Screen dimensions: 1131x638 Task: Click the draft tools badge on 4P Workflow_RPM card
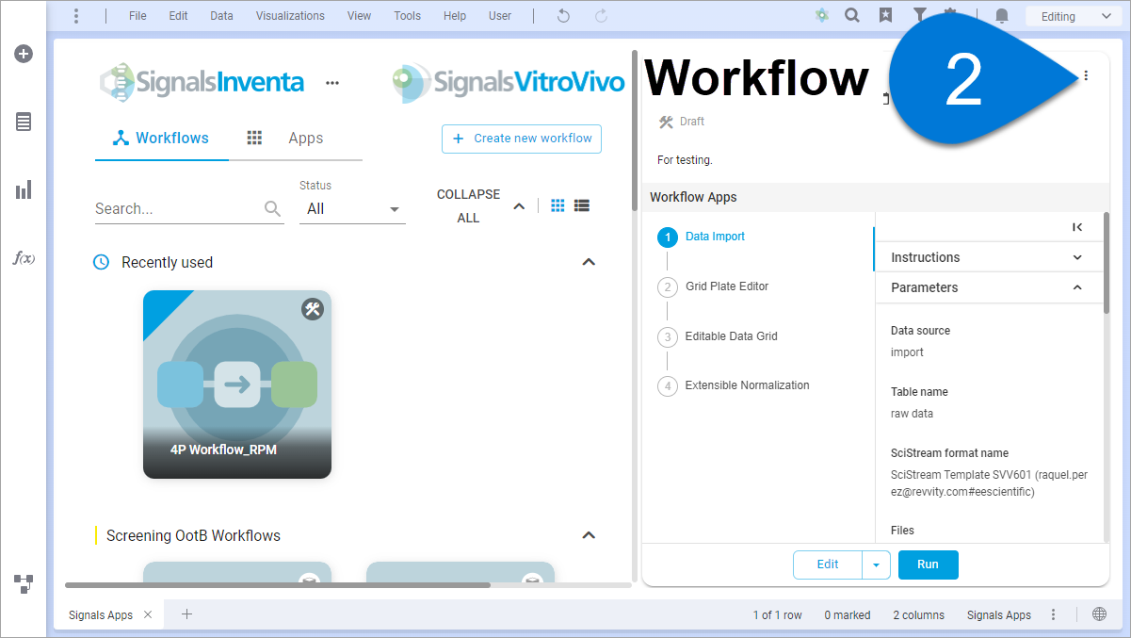coord(313,308)
